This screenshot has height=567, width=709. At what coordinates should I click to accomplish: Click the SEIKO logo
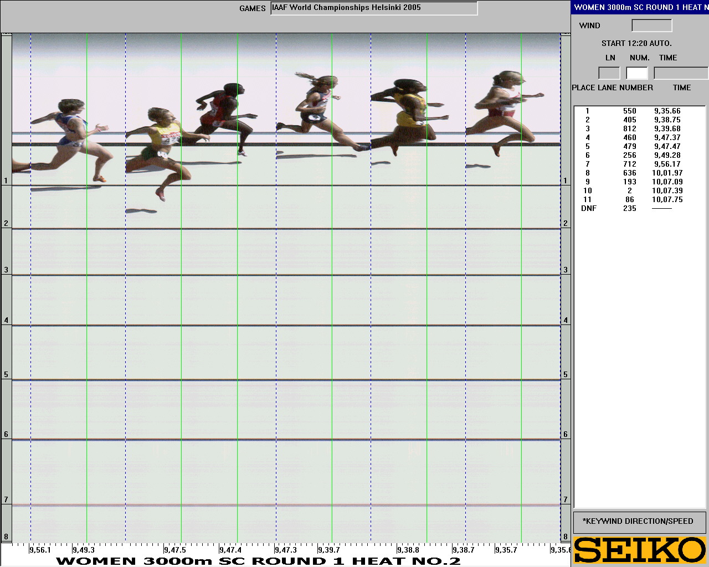tap(640, 550)
